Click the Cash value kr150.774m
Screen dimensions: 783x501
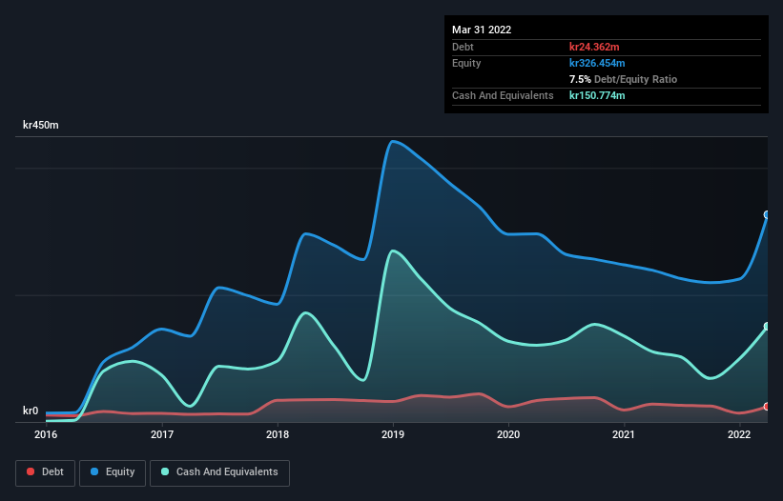[x=597, y=95]
